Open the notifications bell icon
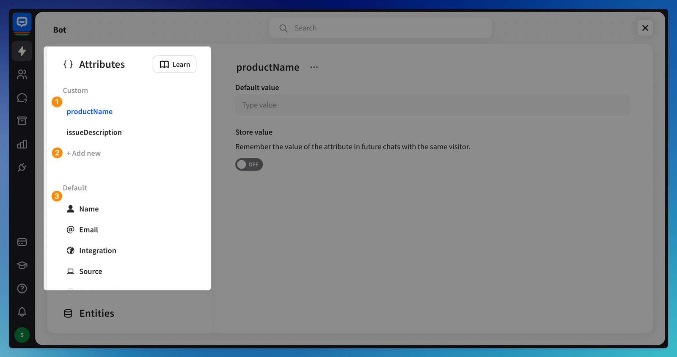The image size is (677, 357). point(22,312)
